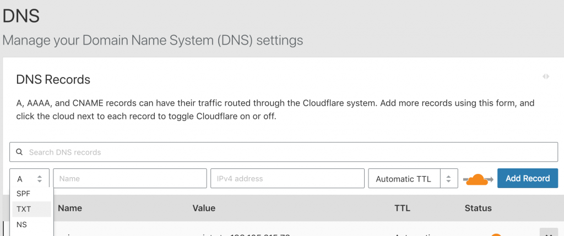Click the search magnifier icon
Image resolution: width=564 pixels, height=236 pixels.
pyautogui.click(x=19, y=152)
